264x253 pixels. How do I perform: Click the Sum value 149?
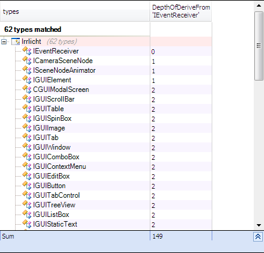click(x=158, y=236)
